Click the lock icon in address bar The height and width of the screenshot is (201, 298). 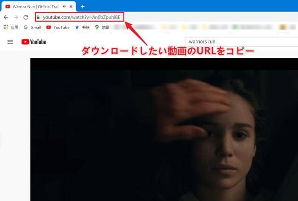[x=38, y=17]
